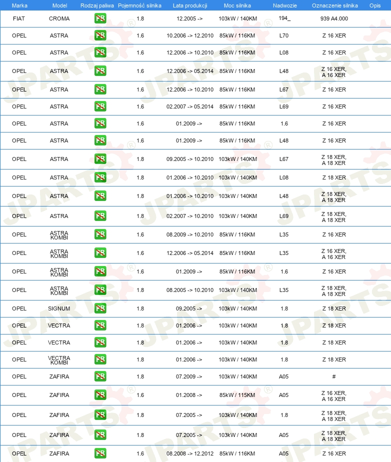Click the Rodzaj paliwa column header
The height and width of the screenshot is (462, 391).
coord(97,5)
